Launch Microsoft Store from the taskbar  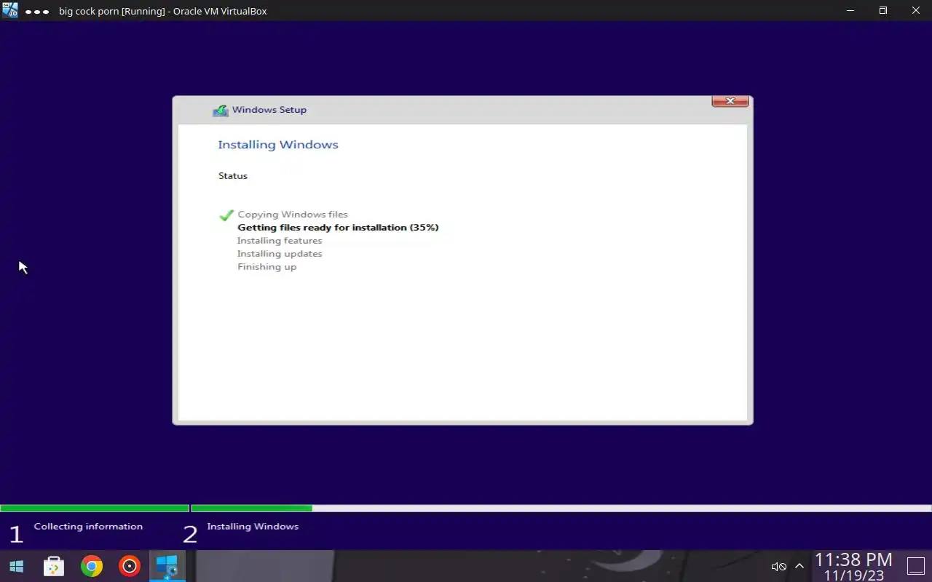point(54,566)
